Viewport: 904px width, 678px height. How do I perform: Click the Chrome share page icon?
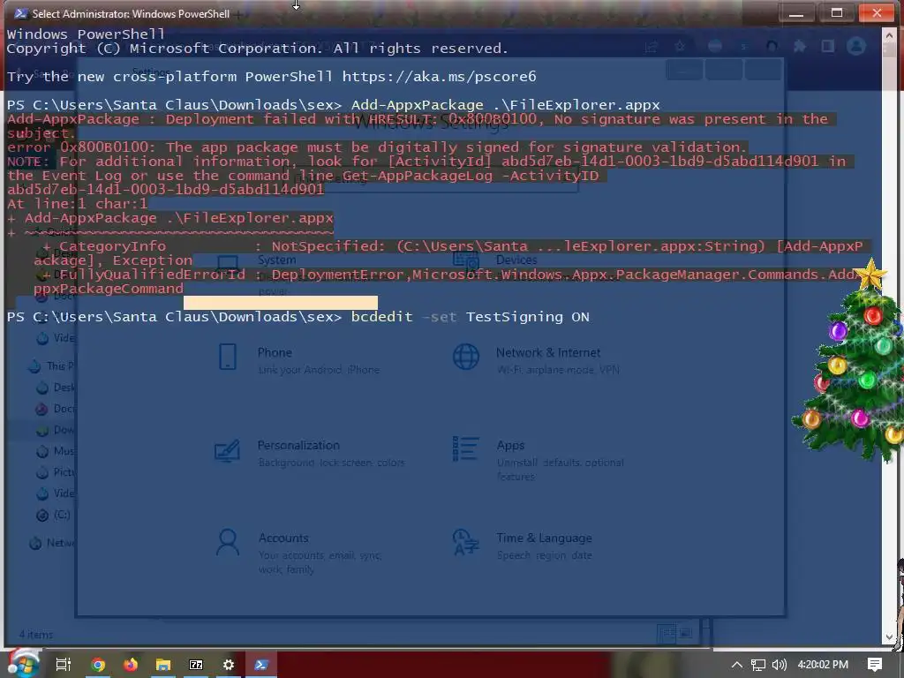(652, 47)
